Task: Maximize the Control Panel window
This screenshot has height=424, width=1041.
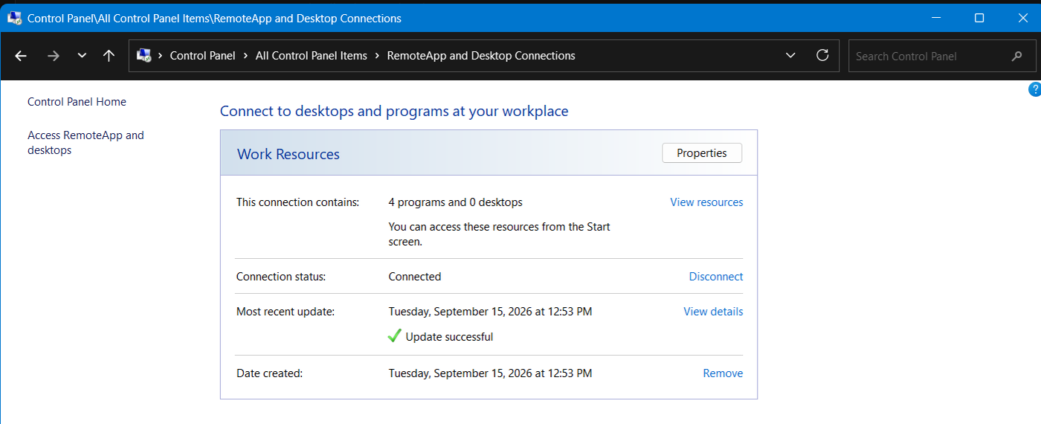Action: pos(979,18)
